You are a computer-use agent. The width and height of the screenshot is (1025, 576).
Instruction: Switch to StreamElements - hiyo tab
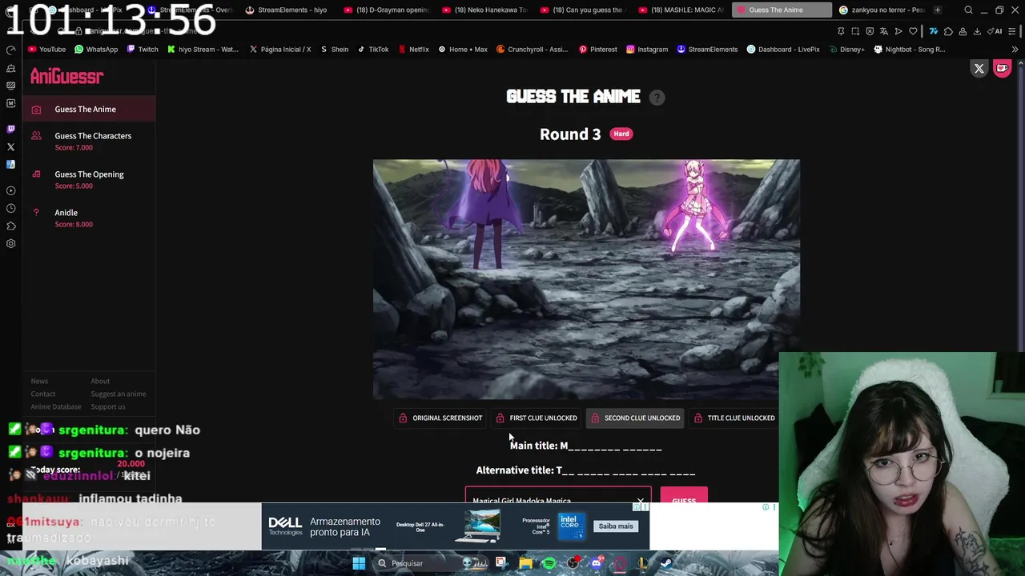pos(290,10)
